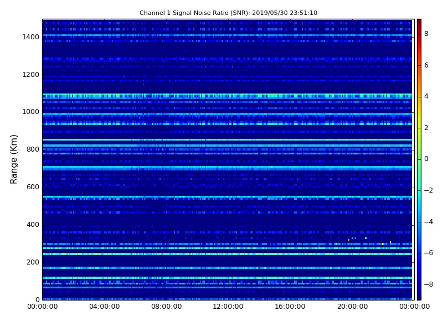443x332 pixels.
Task: Click the dark red top of colorbar
Action: [x=419, y=23]
